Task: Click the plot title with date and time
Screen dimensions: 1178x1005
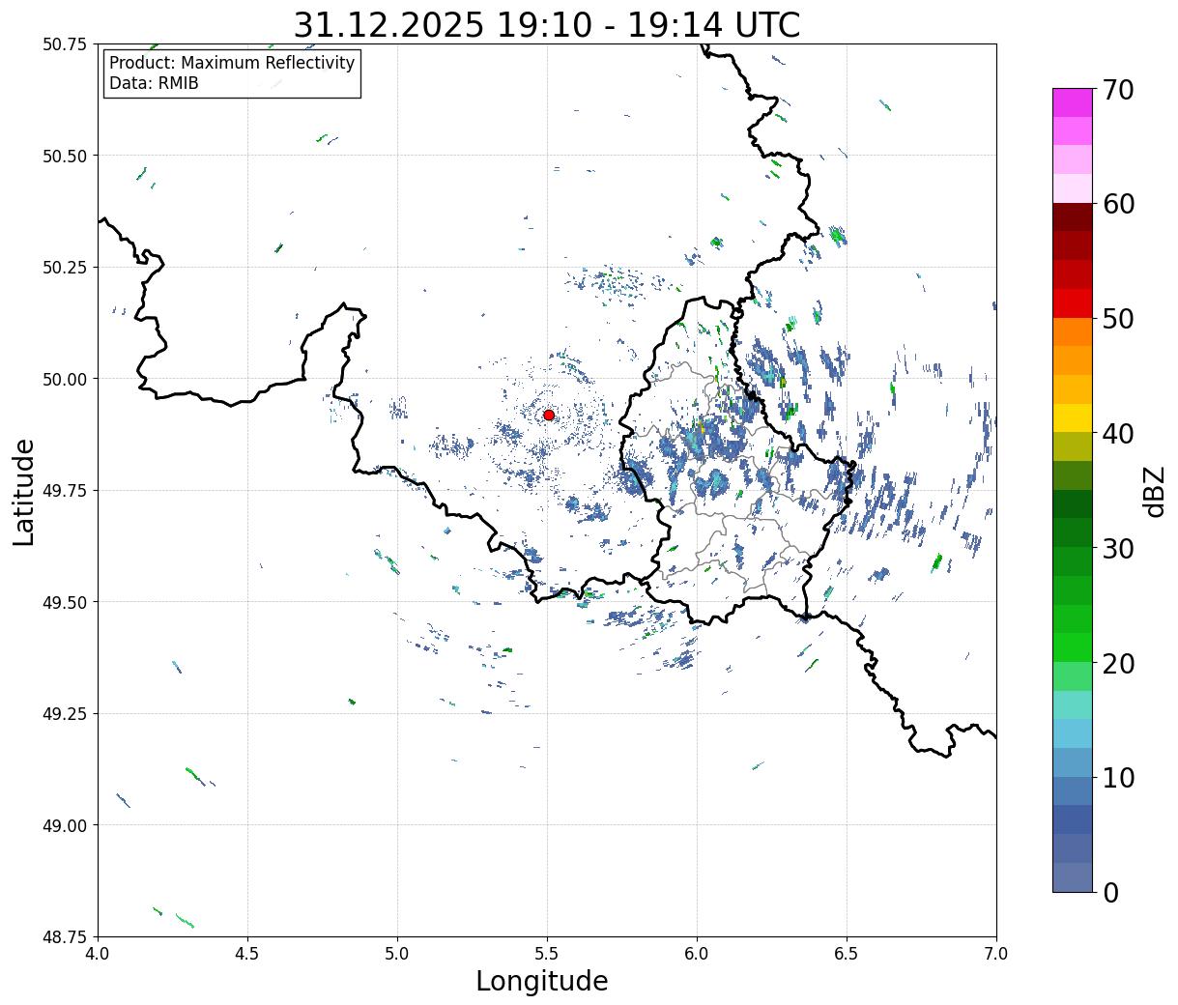Action: (546, 24)
